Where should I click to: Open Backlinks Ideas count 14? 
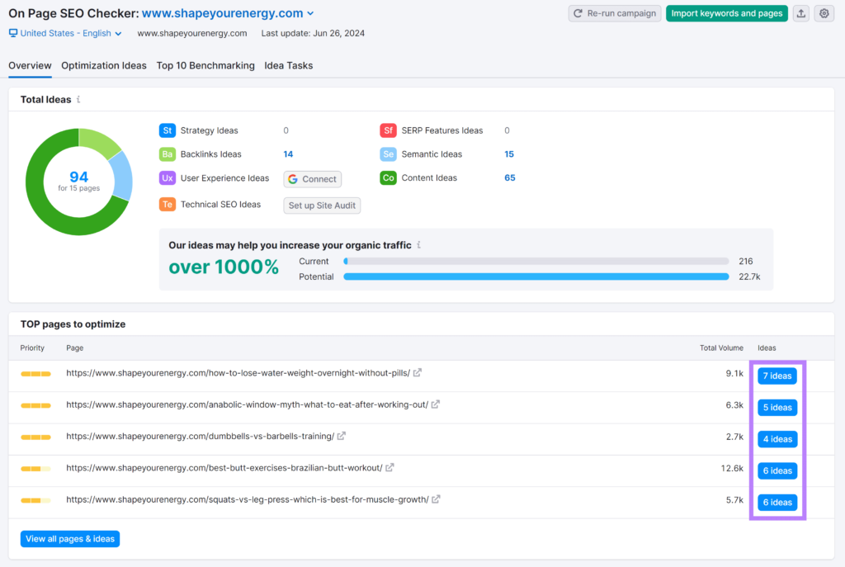click(x=288, y=154)
